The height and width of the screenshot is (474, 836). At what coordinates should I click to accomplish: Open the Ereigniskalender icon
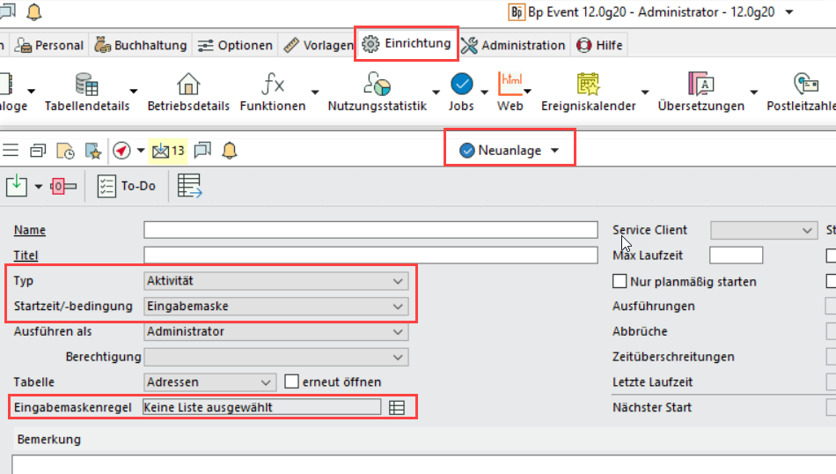(589, 85)
